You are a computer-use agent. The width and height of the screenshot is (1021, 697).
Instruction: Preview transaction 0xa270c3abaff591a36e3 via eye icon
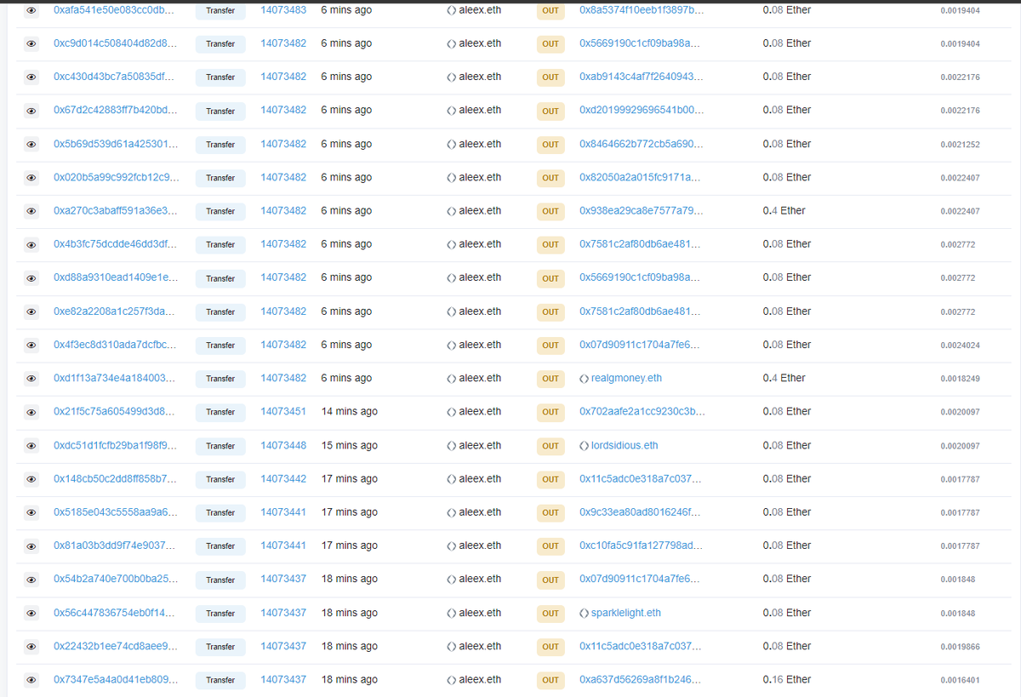[x=31, y=212]
